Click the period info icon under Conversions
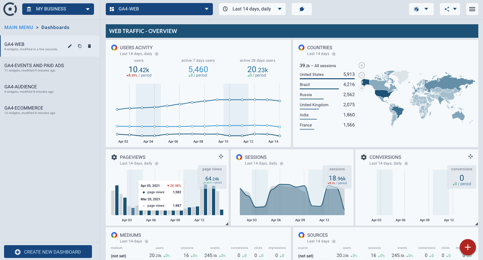The height and width of the screenshot is (260, 483). pyautogui.click(x=406, y=164)
